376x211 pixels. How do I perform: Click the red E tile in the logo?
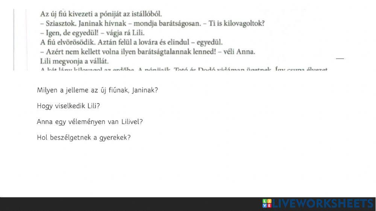pyautogui.click(x=269, y=206)
